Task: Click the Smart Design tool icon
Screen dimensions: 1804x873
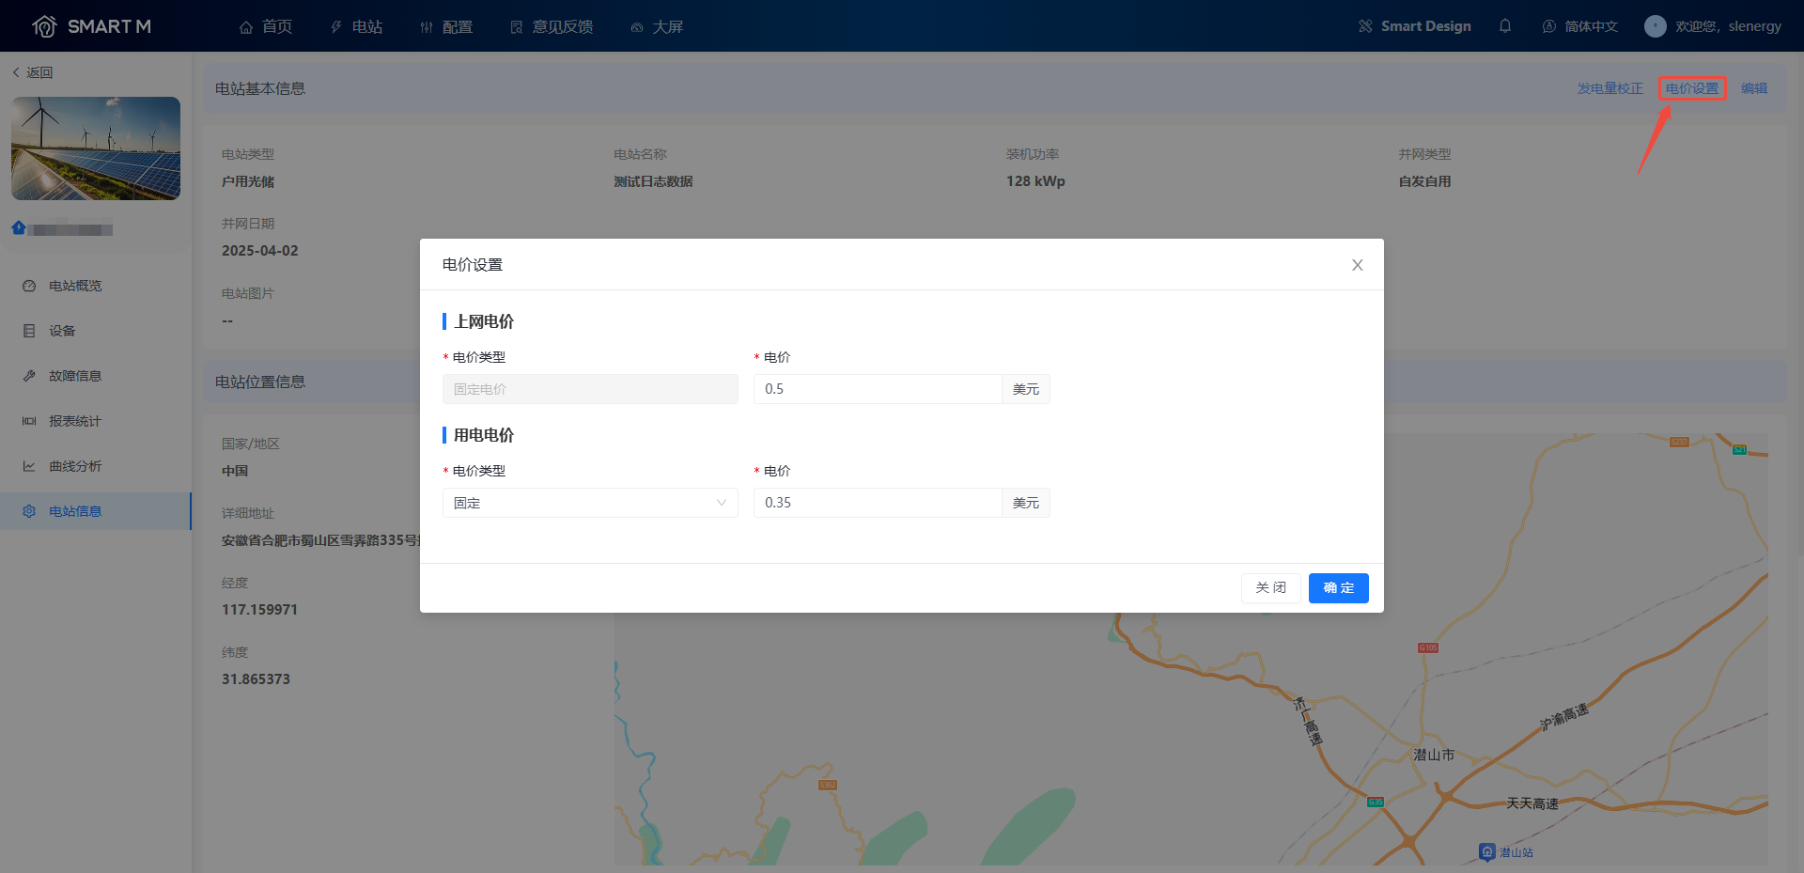Action: [1365, 26]
